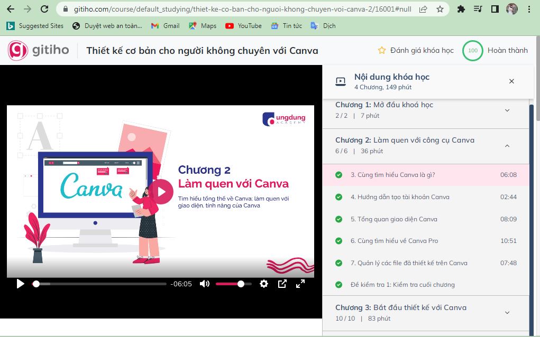Viewport: 540px width, 337px height.
Task: Open the Tin tức bookmark
Action: 287,26
